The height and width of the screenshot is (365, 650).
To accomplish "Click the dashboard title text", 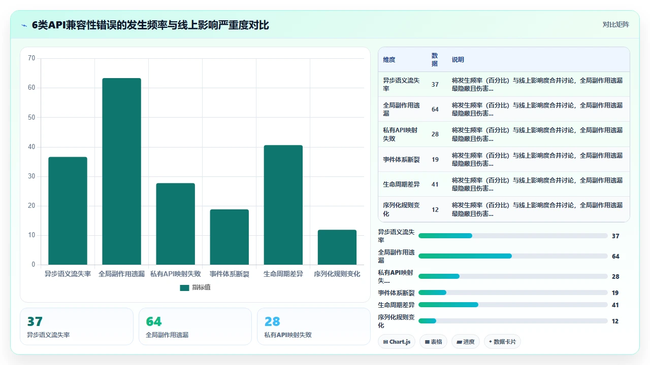I will (150, 25).
